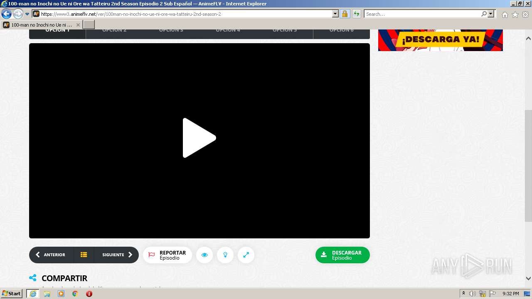Open a new blank tab
This screenshot has width=532, height=299.
point(89,25)
